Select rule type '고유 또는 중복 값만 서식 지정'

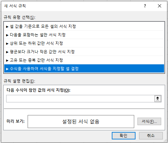coord(84,60)
